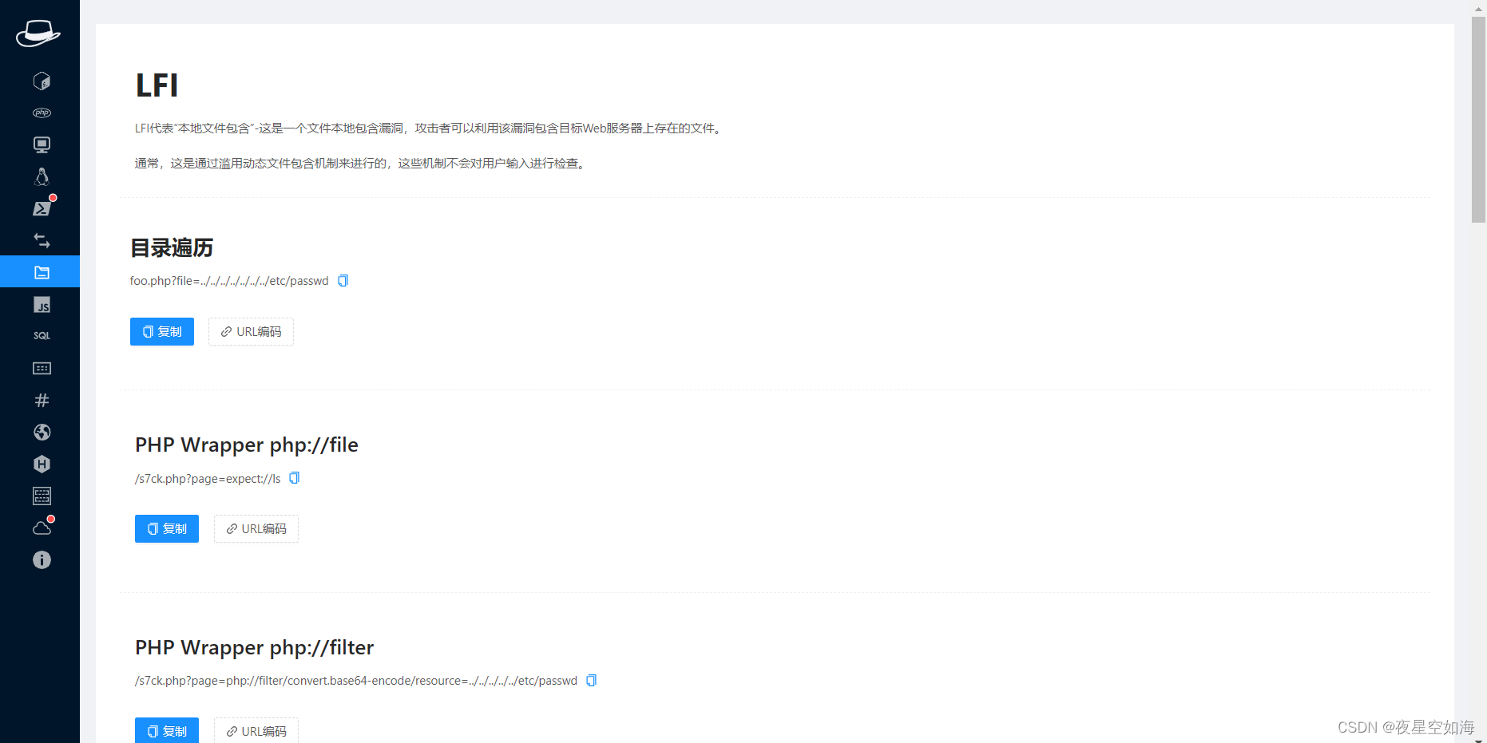
Task: Open the data encoding box icon
Action: (x=42, y=368)
